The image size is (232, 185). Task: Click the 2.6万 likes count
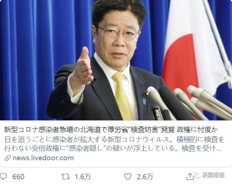(x=145, y=177)
